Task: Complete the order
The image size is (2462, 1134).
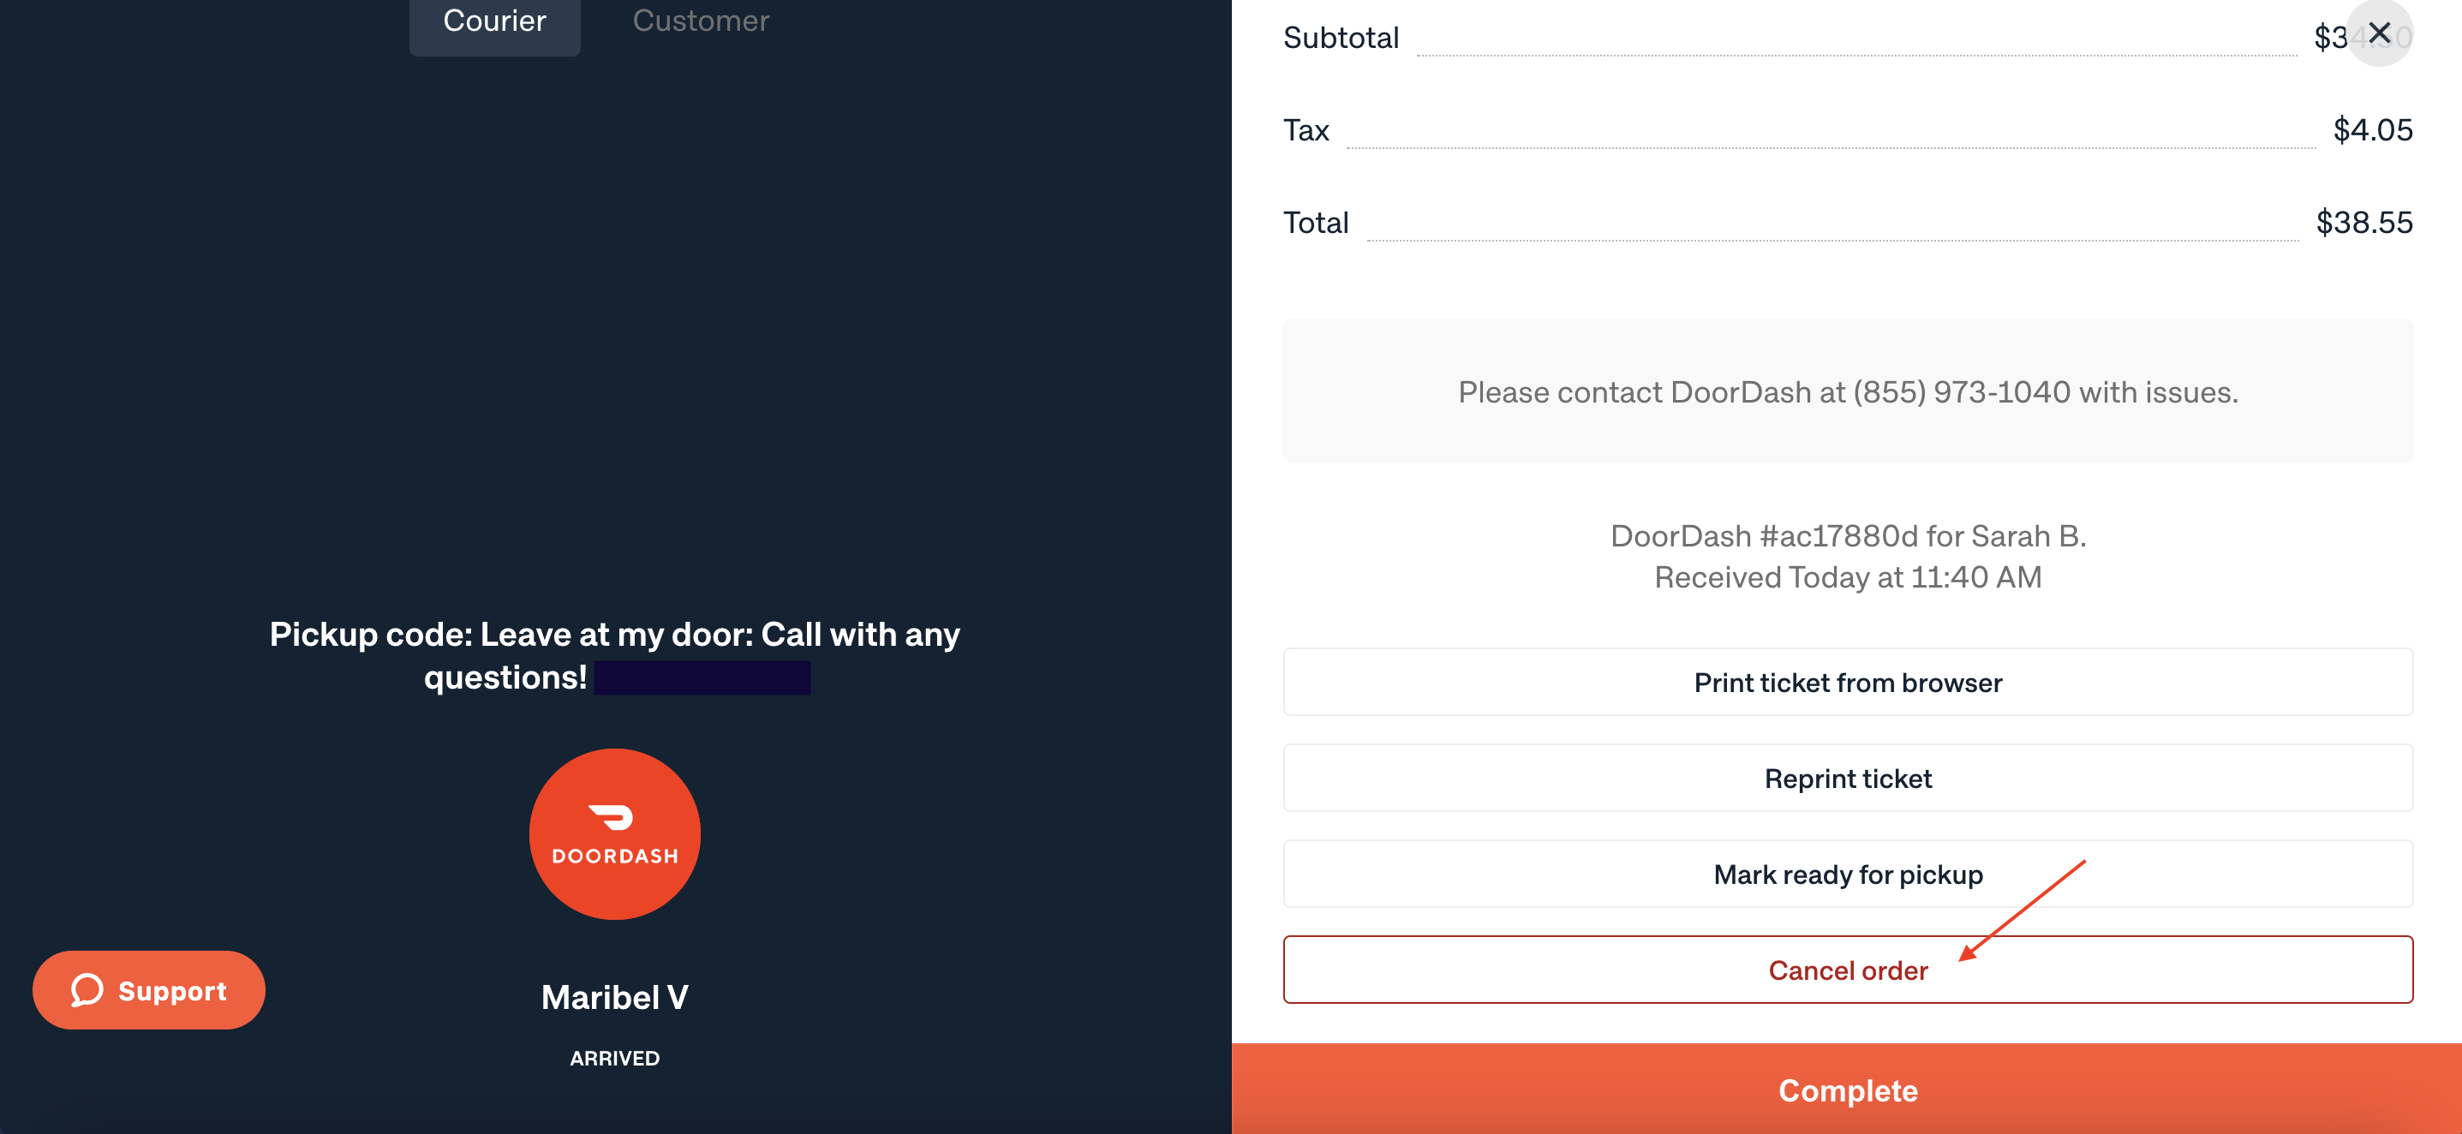Action: (x=1847, y=1090)
